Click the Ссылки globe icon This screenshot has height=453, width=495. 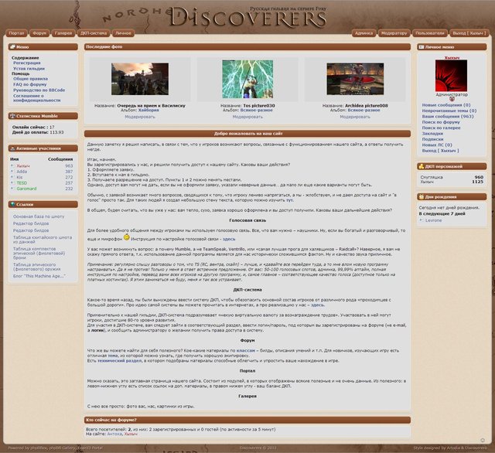(12, 204)
